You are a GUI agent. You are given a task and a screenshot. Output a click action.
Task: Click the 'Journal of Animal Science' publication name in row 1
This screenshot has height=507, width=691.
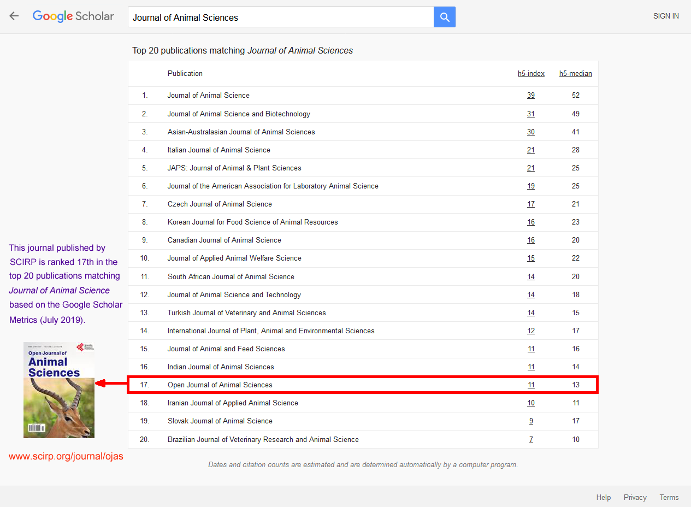coord(209,96)
